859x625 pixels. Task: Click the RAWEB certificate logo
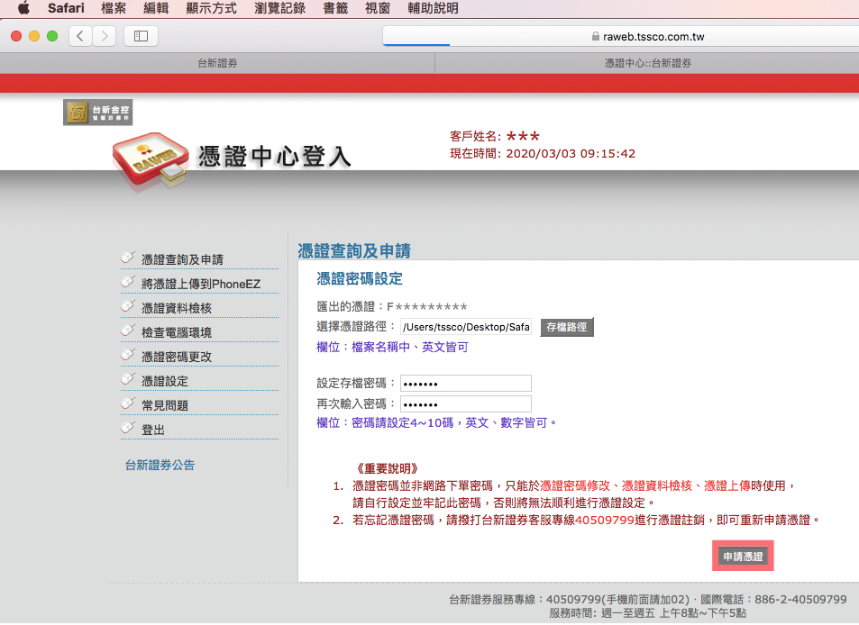coord(151,159)
